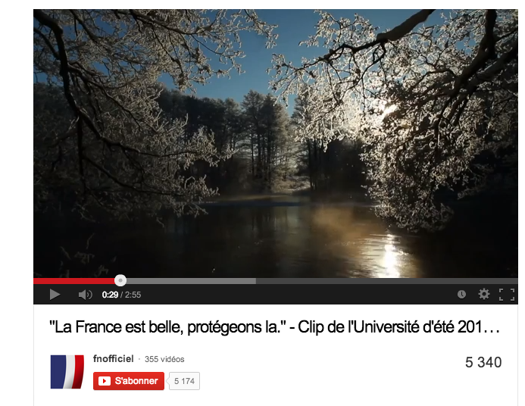
Task: Click the video title La France est belle
Action: (x=274, y=327)
